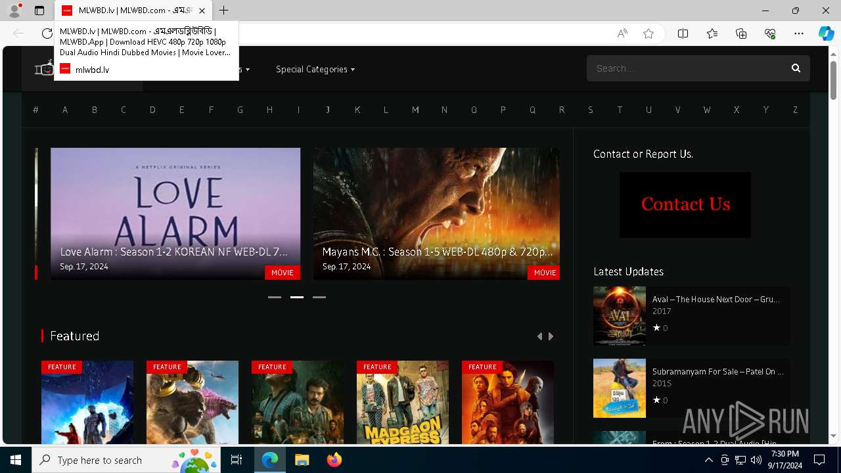The image size is (841, 473).
Task: Show previous Featured items
Action: click(539, 336)
